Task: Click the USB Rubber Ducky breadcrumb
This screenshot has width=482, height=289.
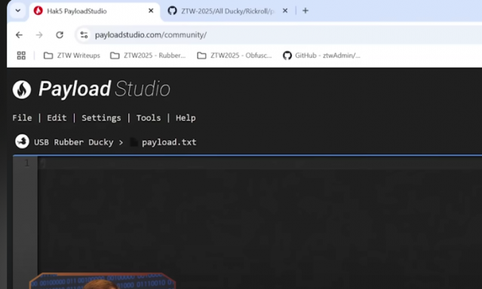Action: coord(74,142)
